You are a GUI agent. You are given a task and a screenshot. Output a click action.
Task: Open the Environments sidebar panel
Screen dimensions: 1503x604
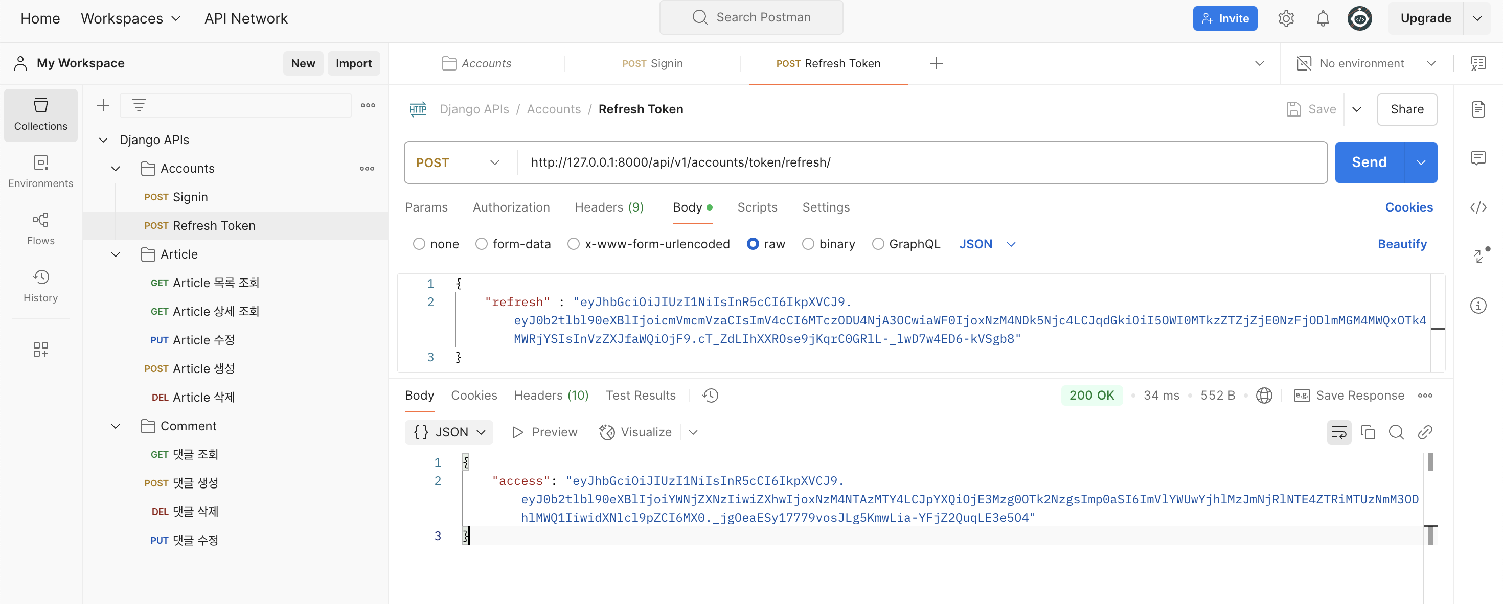click(x=40, y=171)
